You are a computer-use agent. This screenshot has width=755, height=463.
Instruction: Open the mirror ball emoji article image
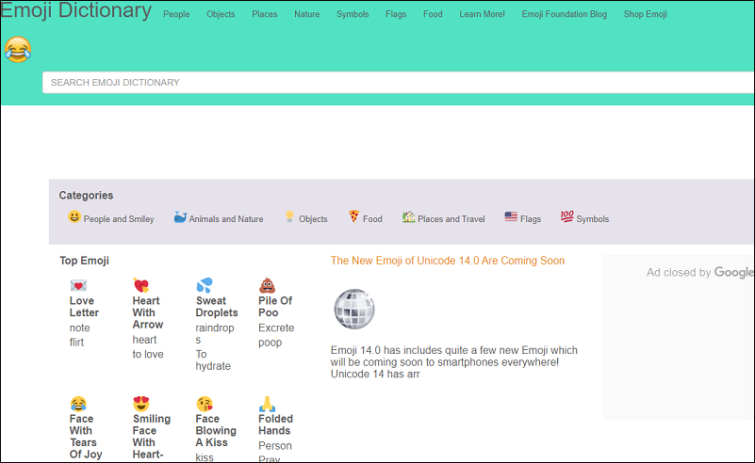coord(354,309)
